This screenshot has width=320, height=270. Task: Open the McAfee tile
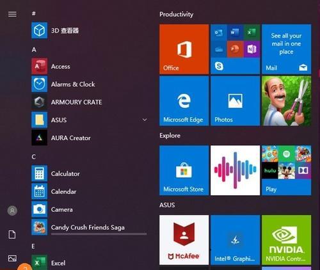click(184, 240)
